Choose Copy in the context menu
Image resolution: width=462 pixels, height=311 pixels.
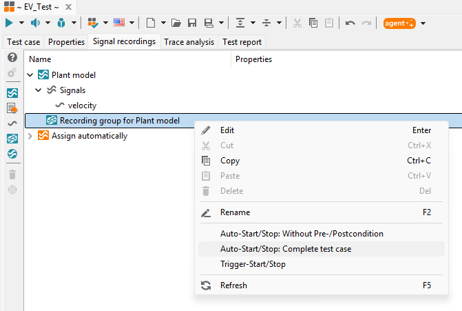click(x=322, y=161)
